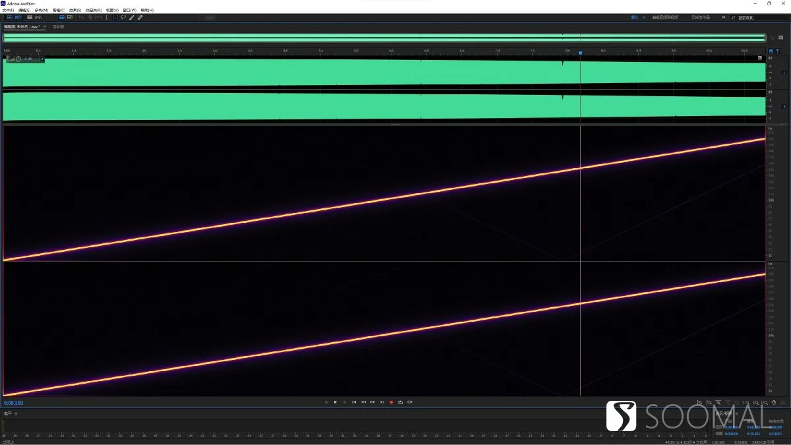This screenshot has width=791, height=445.
Task: Select the Spot Healing Brush tool
Action: pyautogui.click(x=140, y=17)
